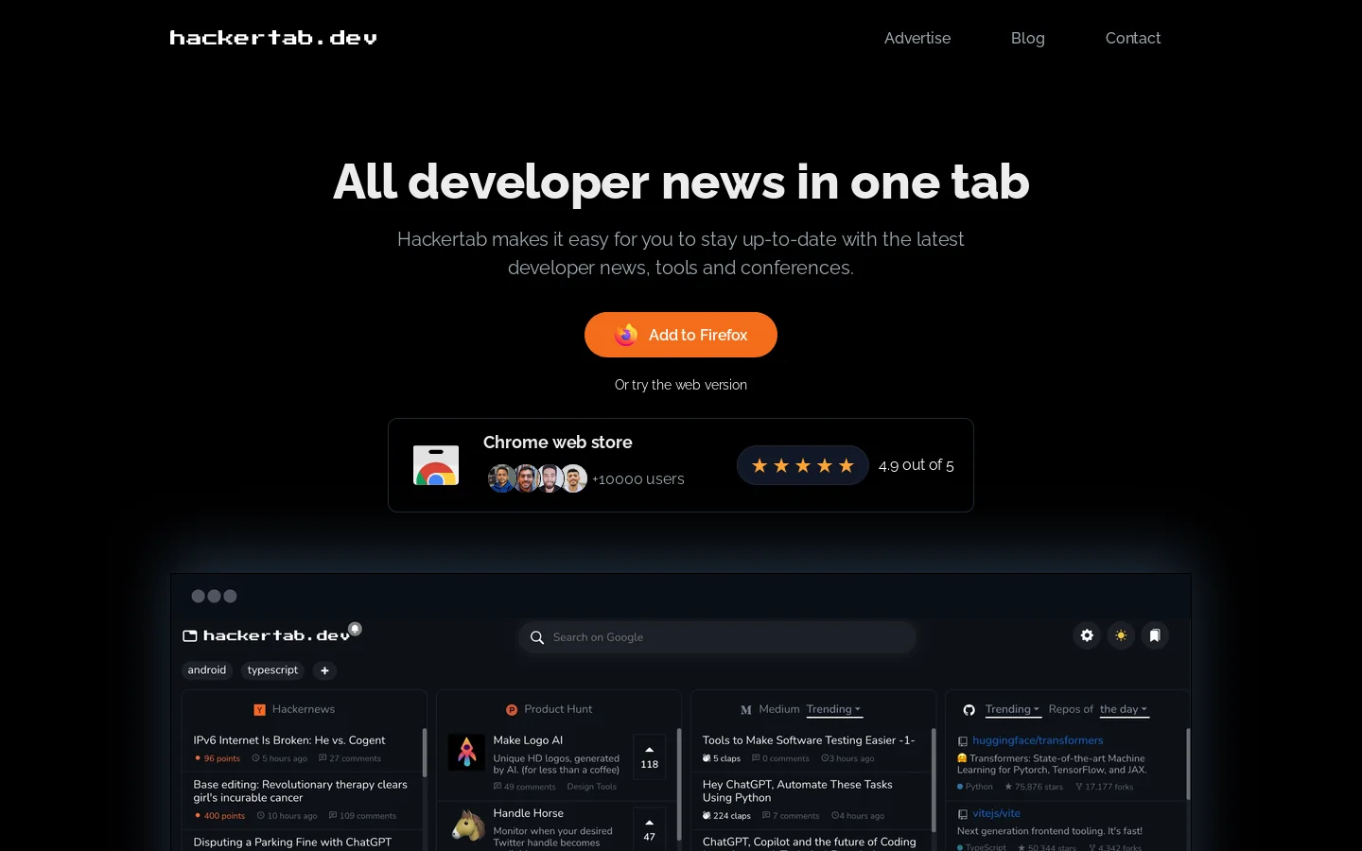This screenshot has width=1362, height=851.
Task: Click the Firefox logo icon
Action: (626, 335)
